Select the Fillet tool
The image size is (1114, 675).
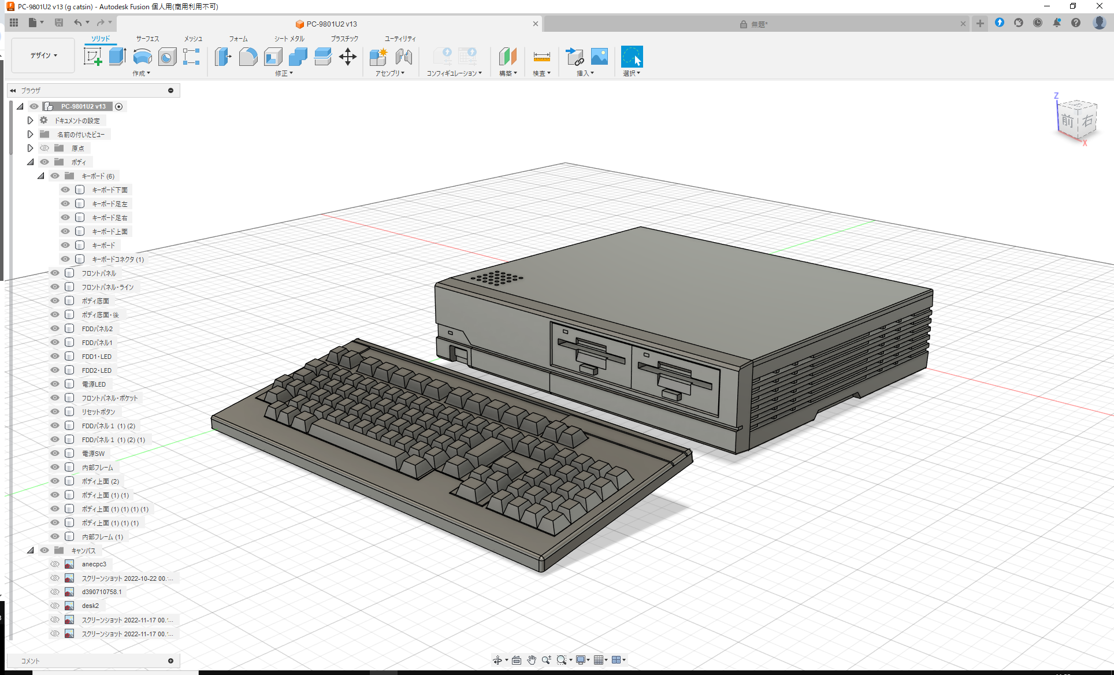(248, 57)
